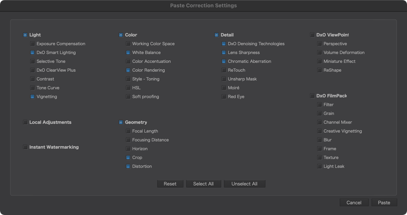Enable Instant Watermarking checkbox
The image size is (407, 215).
[25, 147]
